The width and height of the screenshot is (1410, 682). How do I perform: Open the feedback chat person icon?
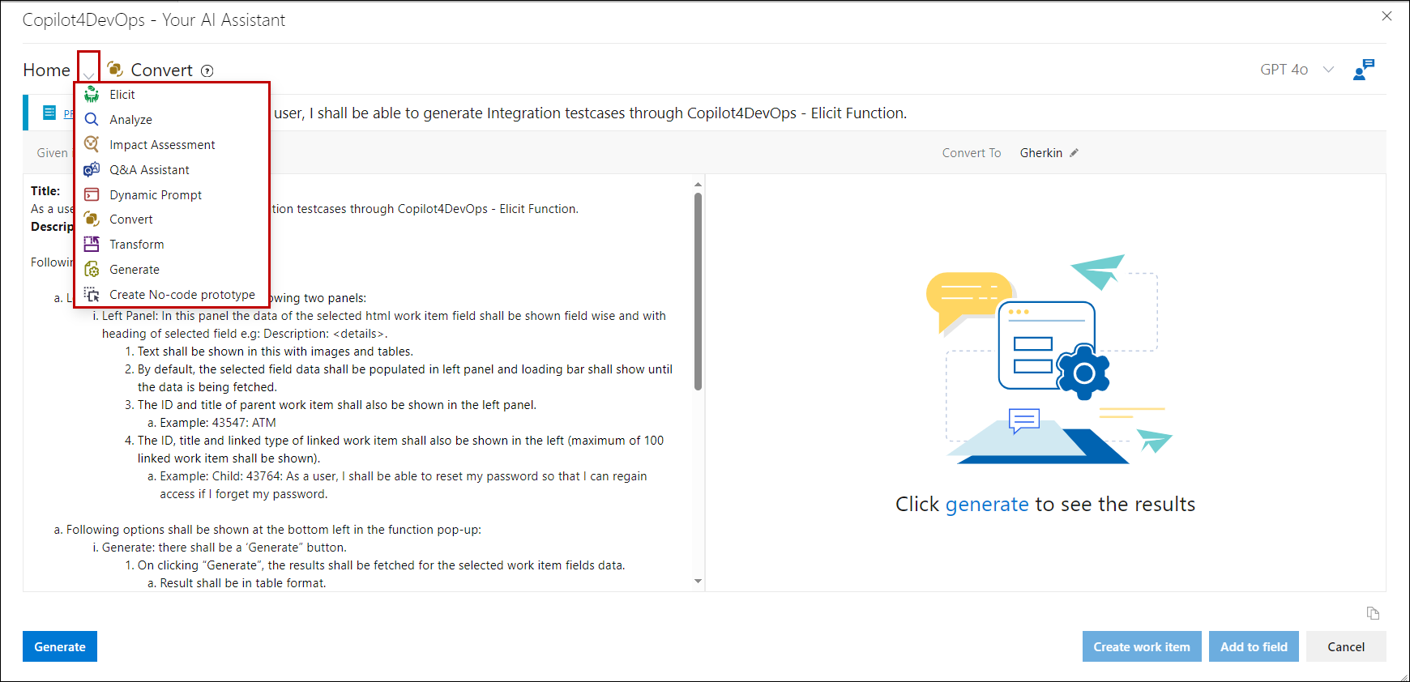click(x=1364, y=70)
